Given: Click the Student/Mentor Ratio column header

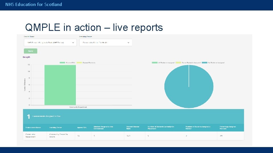Looking at the screenshot, I should point(133,127).
